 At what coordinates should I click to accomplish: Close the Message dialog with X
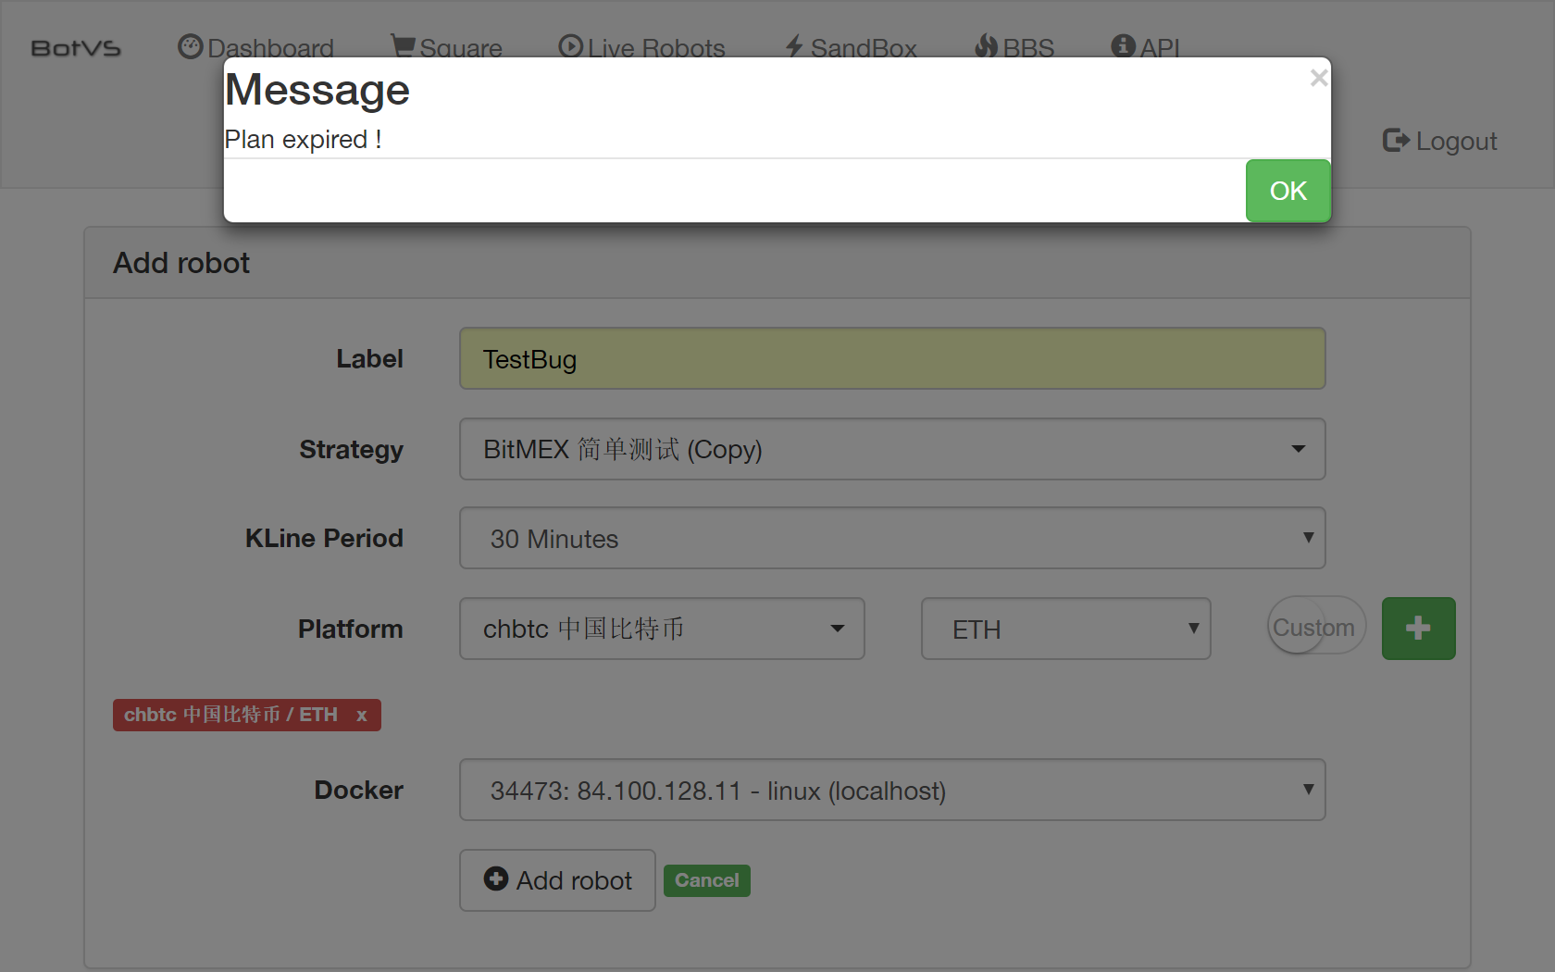(1319, 78)
